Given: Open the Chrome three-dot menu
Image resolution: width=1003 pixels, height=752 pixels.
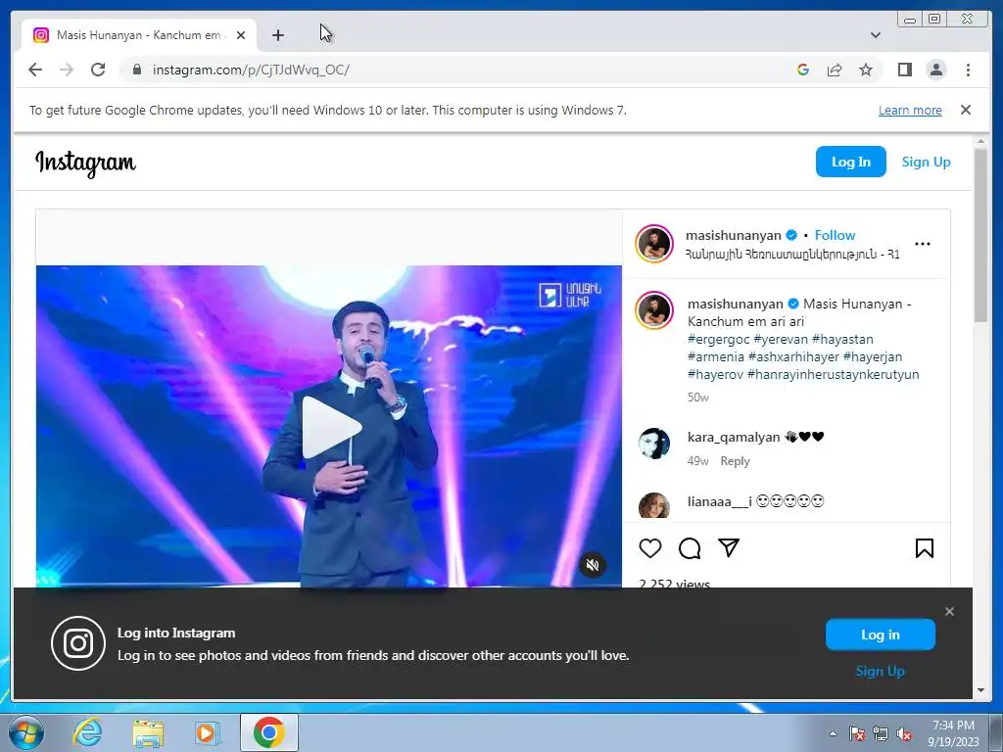Looking at the screenshot, I should coord(968,70).
